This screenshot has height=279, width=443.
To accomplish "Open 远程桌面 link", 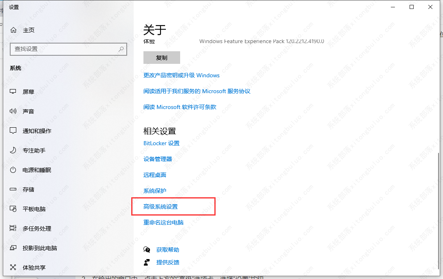I will [155, 175].
